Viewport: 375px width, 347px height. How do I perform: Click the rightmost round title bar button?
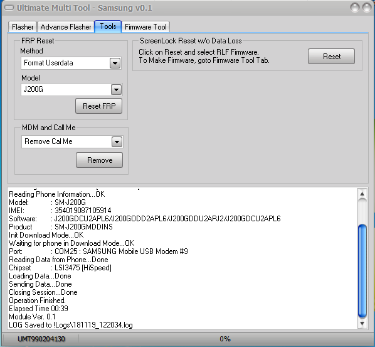tap(367, 8)
